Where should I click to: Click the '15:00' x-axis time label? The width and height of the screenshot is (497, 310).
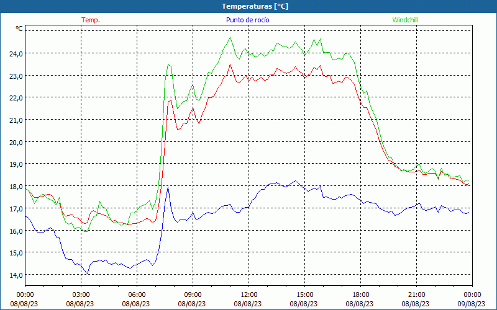pyautogui.click(x=304, y=295)
